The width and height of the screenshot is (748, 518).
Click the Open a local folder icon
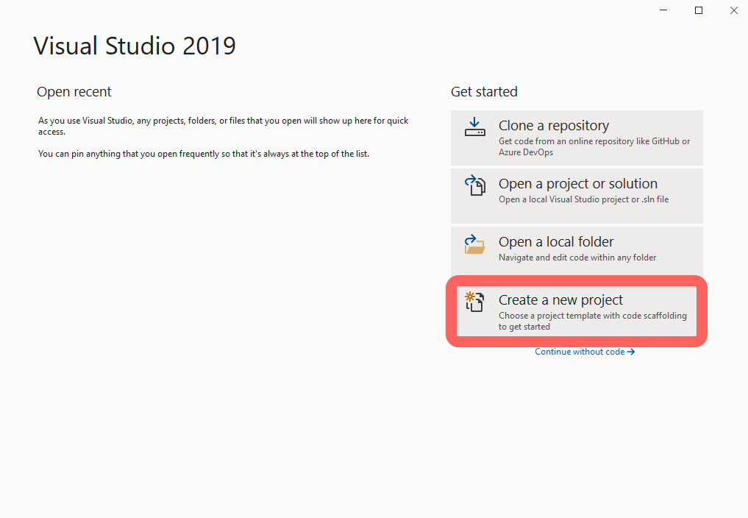tap(474, 244)
